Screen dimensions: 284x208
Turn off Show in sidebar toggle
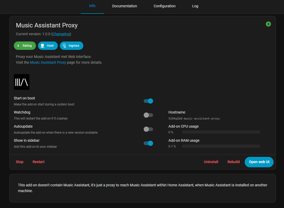tap(148, 143)
